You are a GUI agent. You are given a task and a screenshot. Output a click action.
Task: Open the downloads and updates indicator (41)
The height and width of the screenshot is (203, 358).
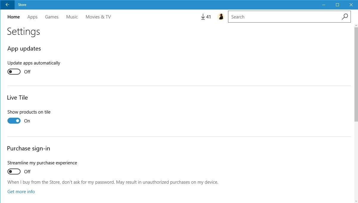point(206,17)
